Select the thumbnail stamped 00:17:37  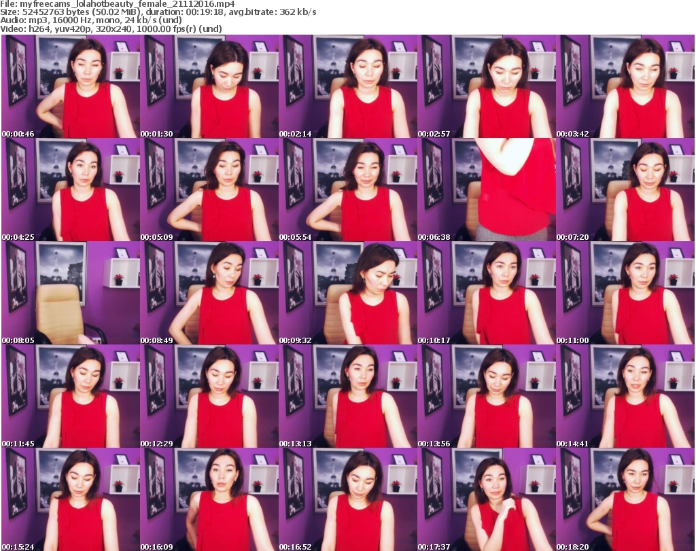coord(487,499)
